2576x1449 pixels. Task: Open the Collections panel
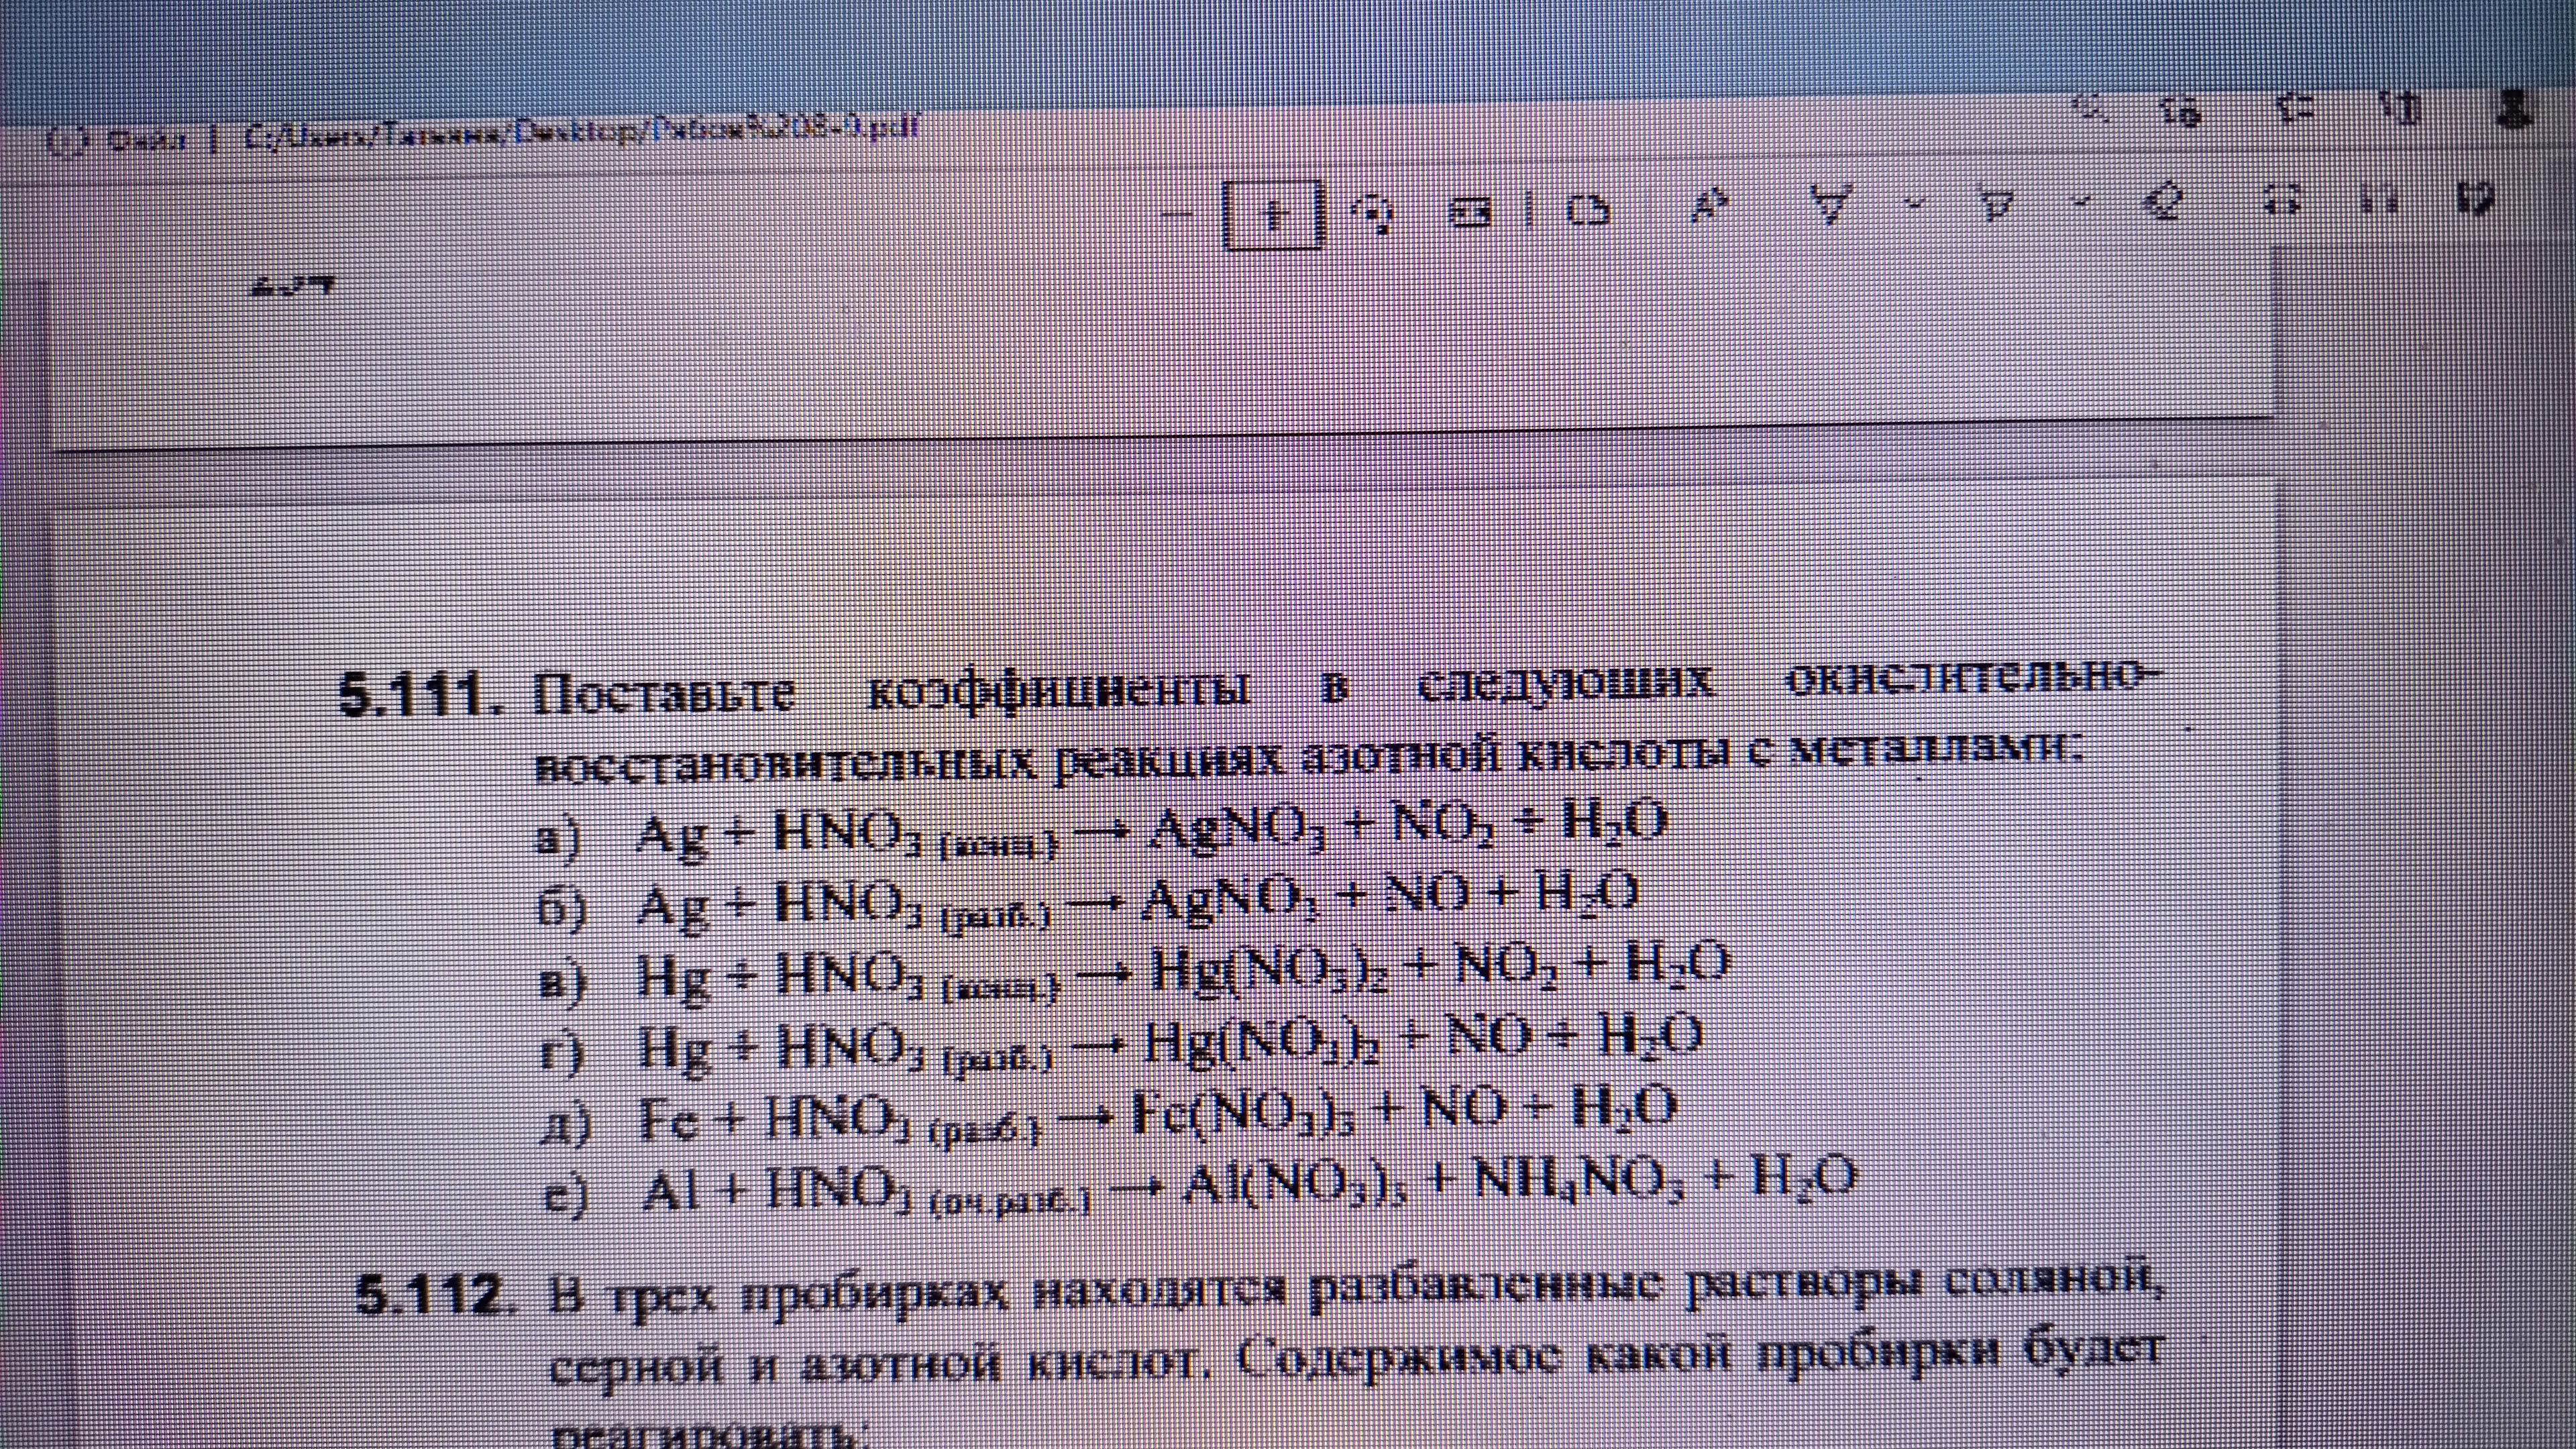coord(2400,106)
